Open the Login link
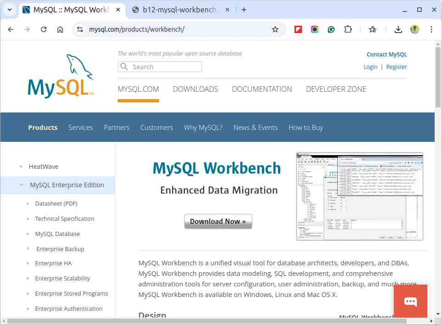 point(370,67)
